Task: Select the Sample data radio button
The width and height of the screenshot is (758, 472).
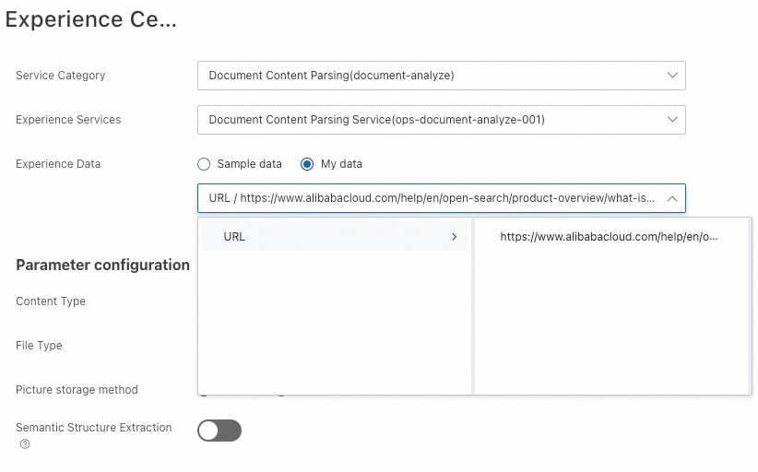Action: click(x=204, y=164)
